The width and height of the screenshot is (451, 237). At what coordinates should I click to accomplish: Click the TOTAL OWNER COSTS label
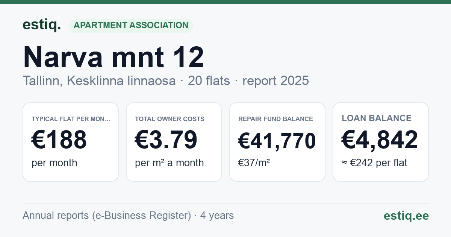coord(170,119)
